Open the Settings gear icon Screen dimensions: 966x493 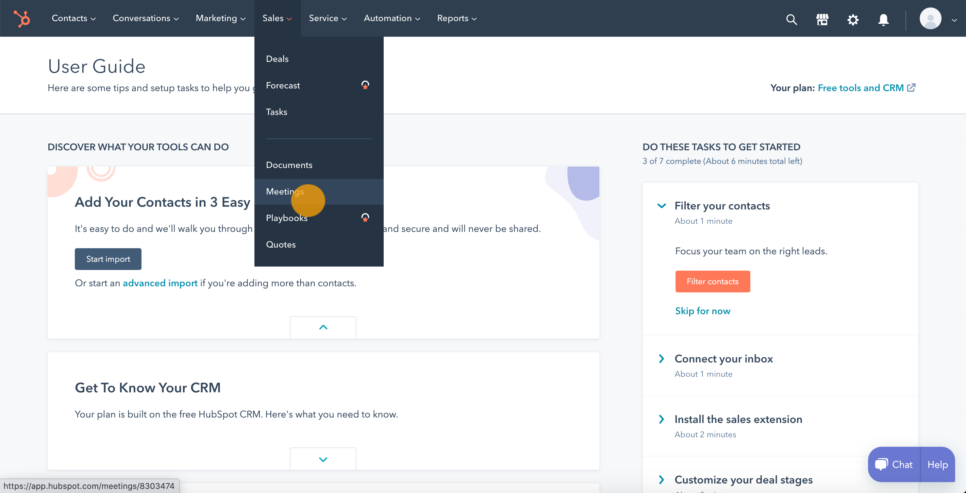point(853,19)
